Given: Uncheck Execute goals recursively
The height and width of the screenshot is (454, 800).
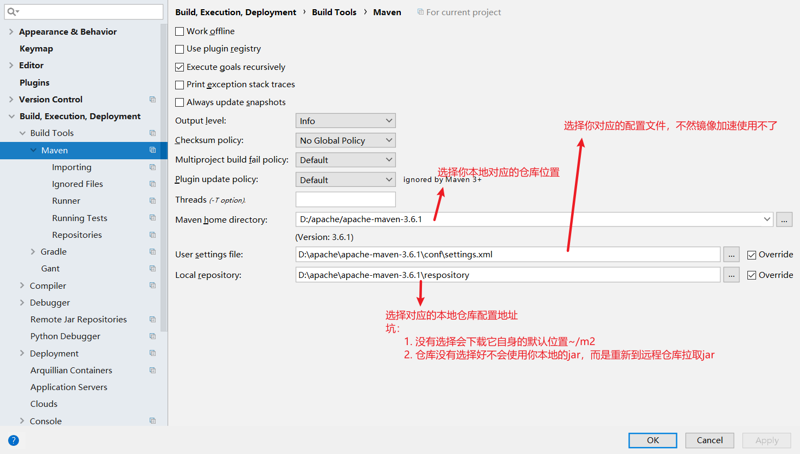Looking at the screenshot, I should point(180,67).
